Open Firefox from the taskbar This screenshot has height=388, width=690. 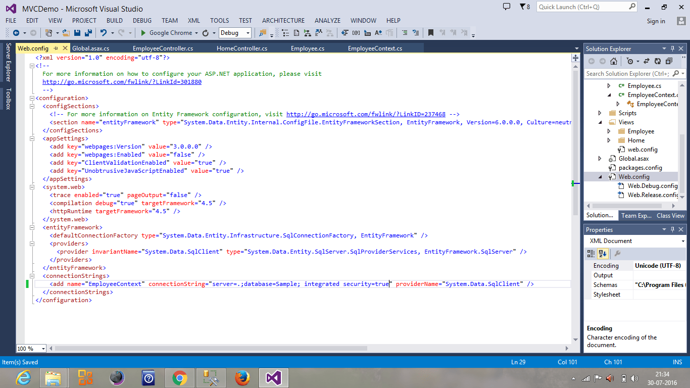pos(241,377)
